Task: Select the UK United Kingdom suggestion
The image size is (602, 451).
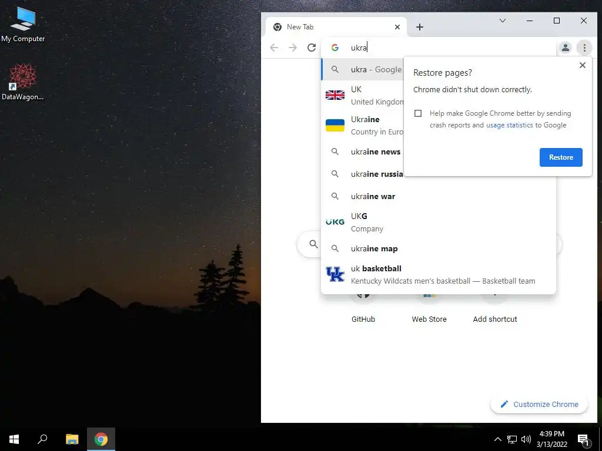Action: 362,95
